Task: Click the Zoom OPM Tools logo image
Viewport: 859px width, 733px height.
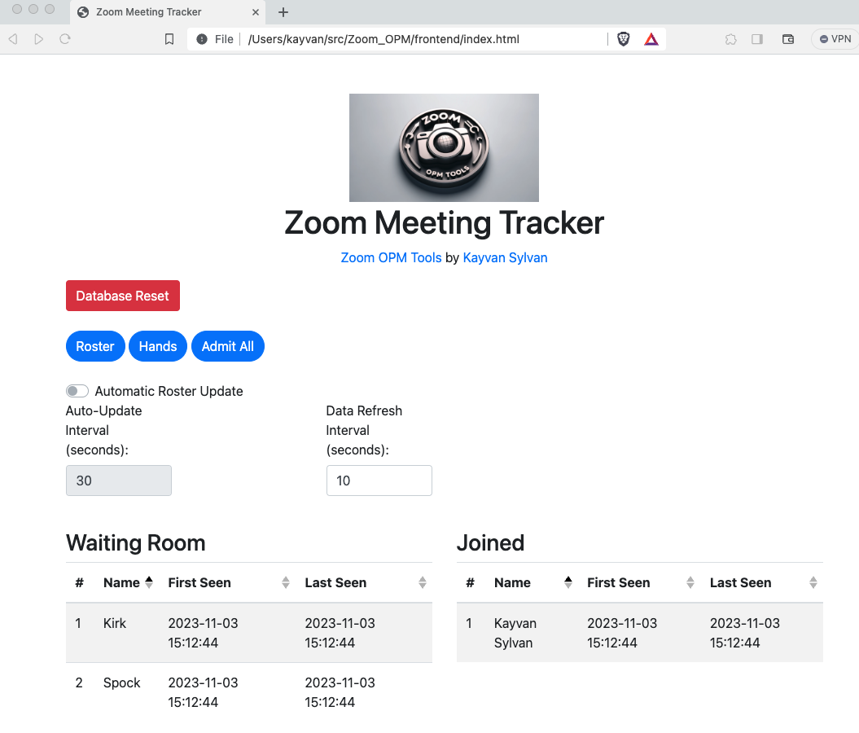Action: [444, 147]
